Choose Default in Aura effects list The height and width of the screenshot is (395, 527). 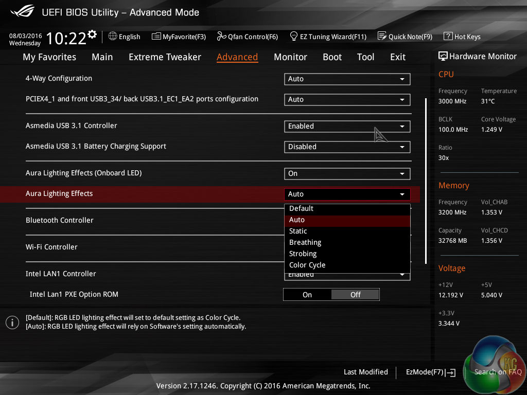[347, 209]
